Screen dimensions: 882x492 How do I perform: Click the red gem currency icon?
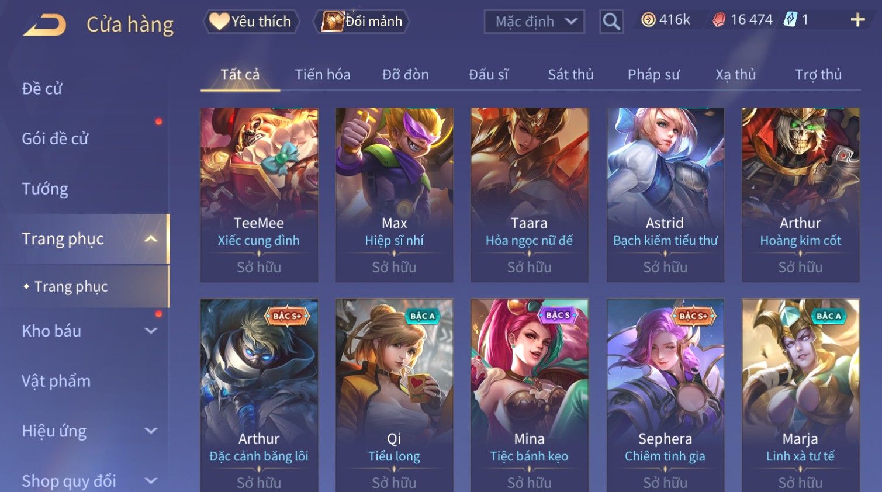pyautogui.click(x=719, y=20)
